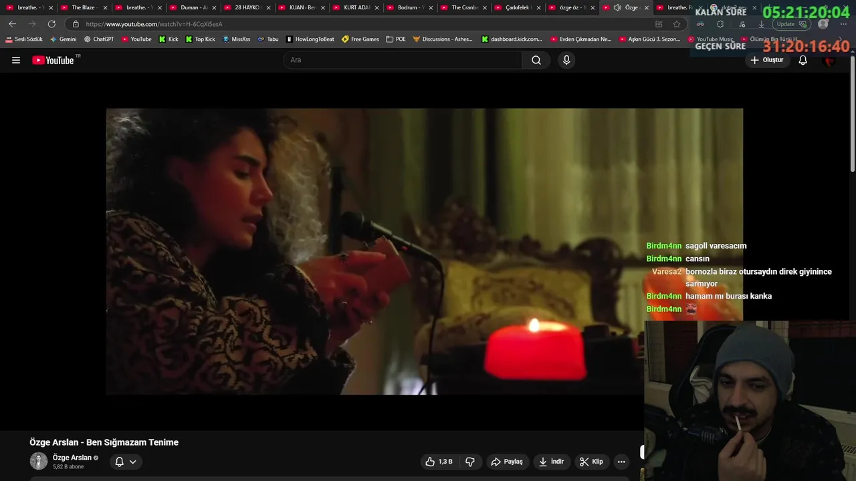This screenshot has height=481, width=856.
Task: Open the Sesli Sözlük bookmark
Action: click(x=23, y=39)
